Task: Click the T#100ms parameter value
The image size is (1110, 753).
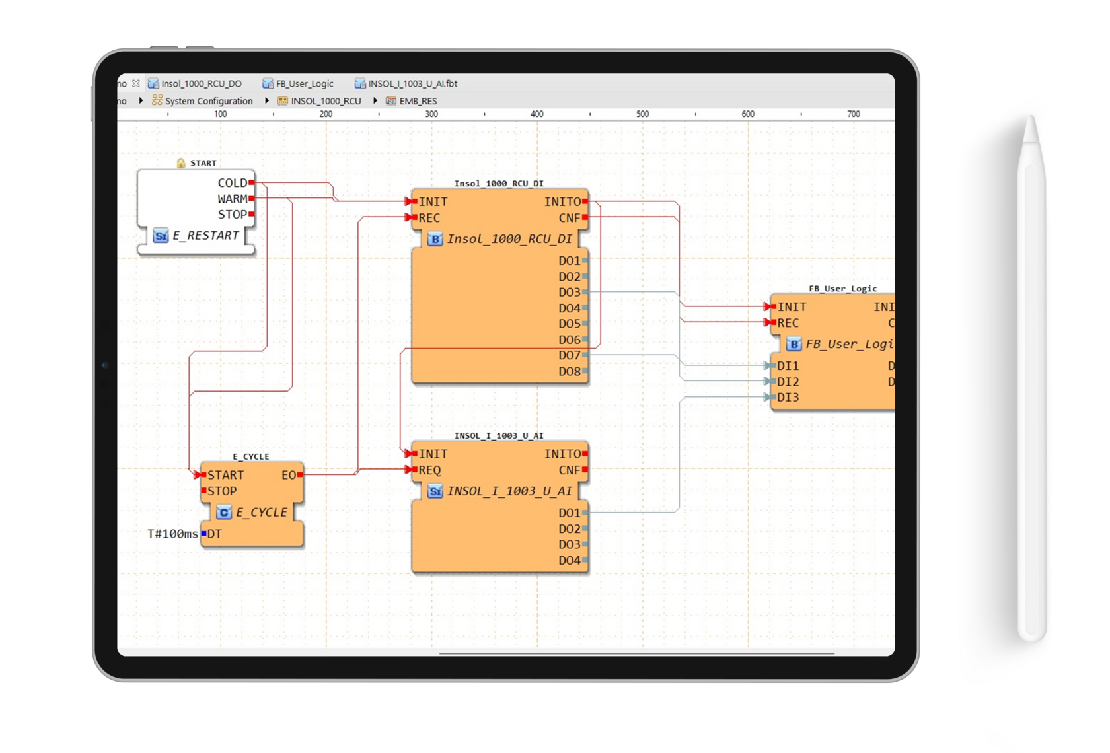Action: (x=172, y=534)
